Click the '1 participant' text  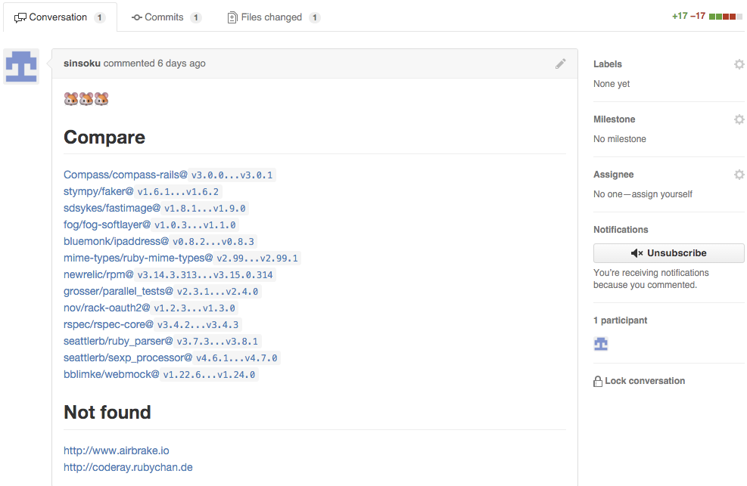pos(621,320)
